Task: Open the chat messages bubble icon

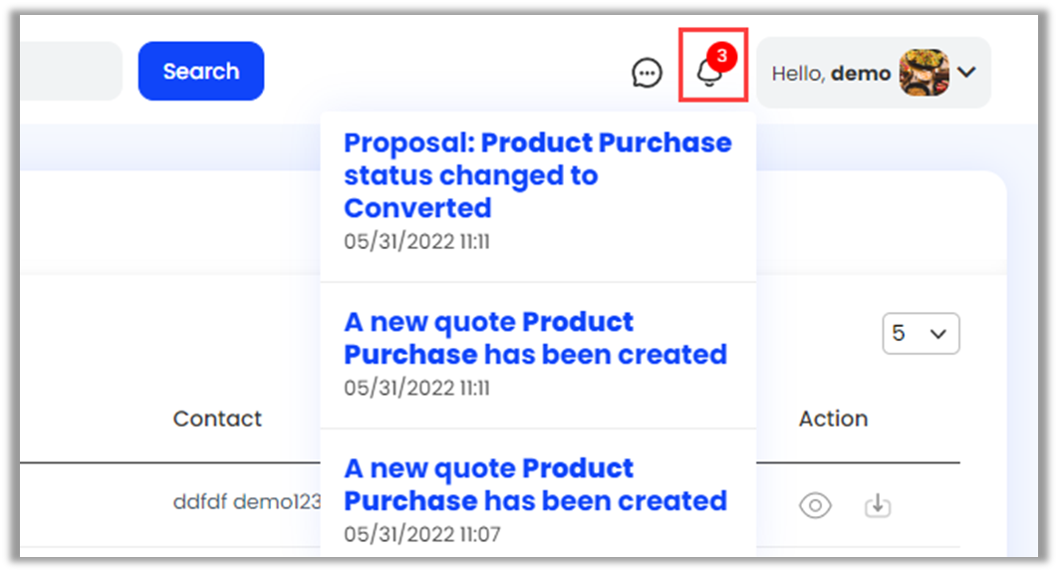Action: (648, 73)
